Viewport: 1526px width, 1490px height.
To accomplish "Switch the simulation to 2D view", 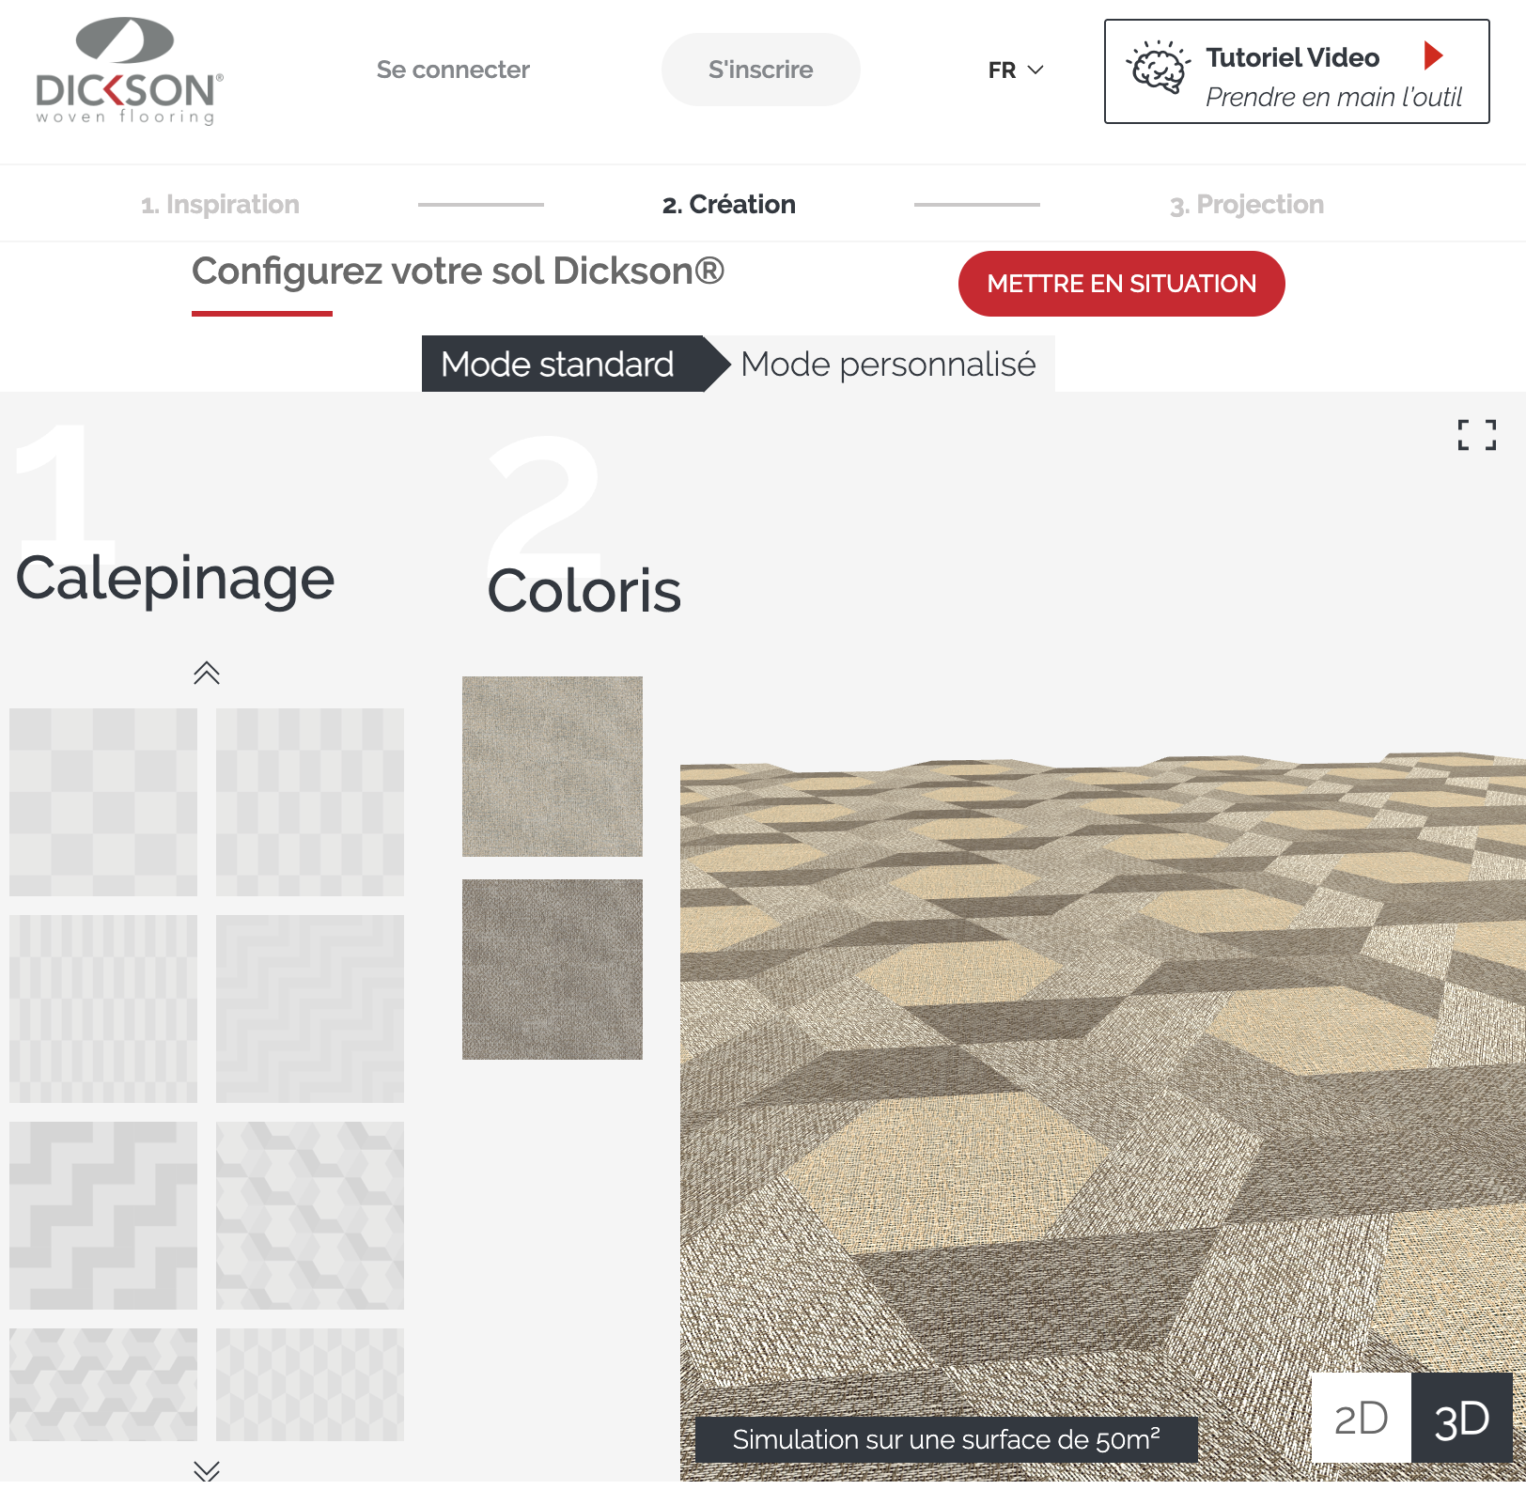I will (1362, 1419).
